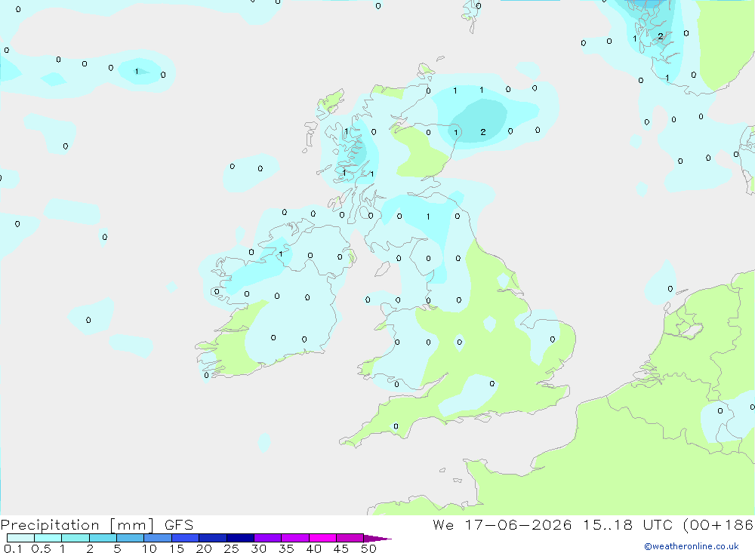Click the '45' legend scale label

(341, 548)
